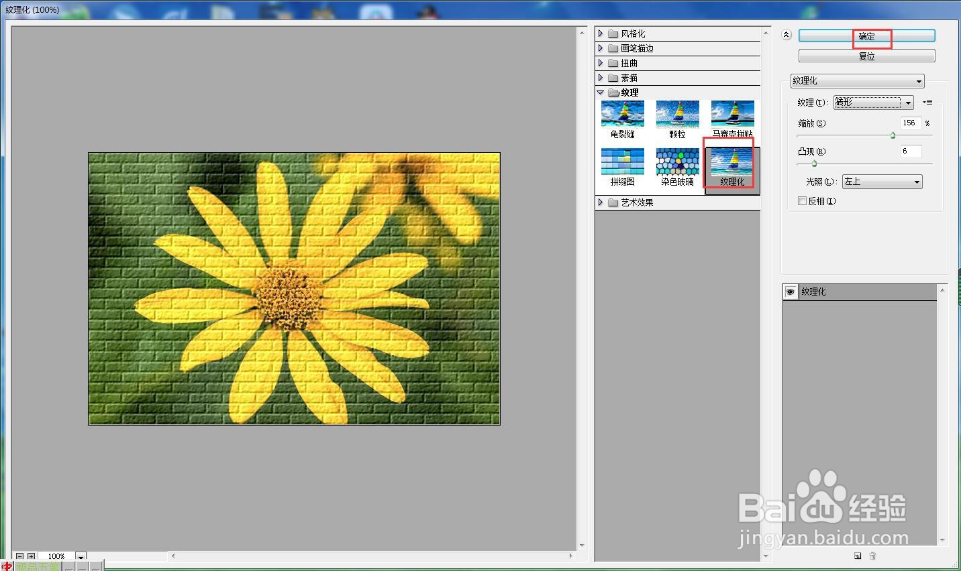
Task: Select the 马赛克拼贴 filter thumbnail
Action: click(x=733, y=119)
